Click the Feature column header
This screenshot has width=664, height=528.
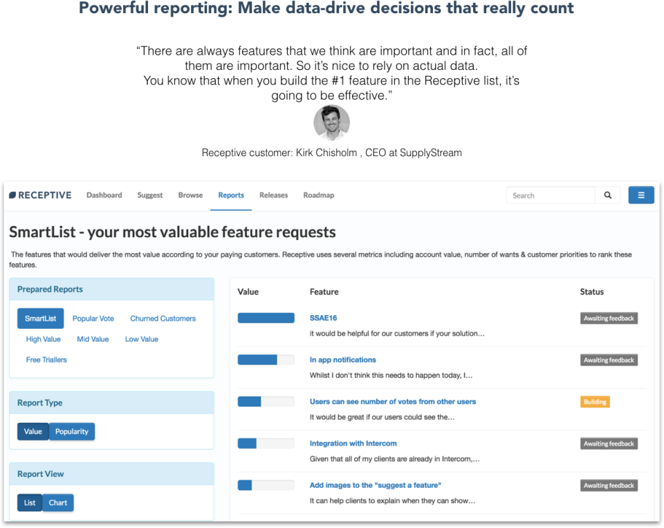324,292
